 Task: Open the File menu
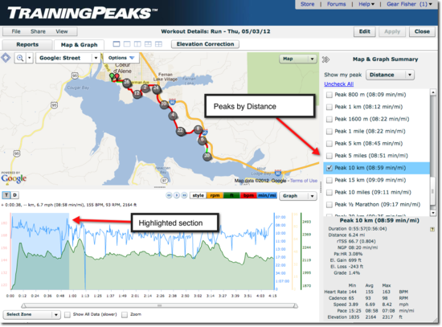[16, 31]
